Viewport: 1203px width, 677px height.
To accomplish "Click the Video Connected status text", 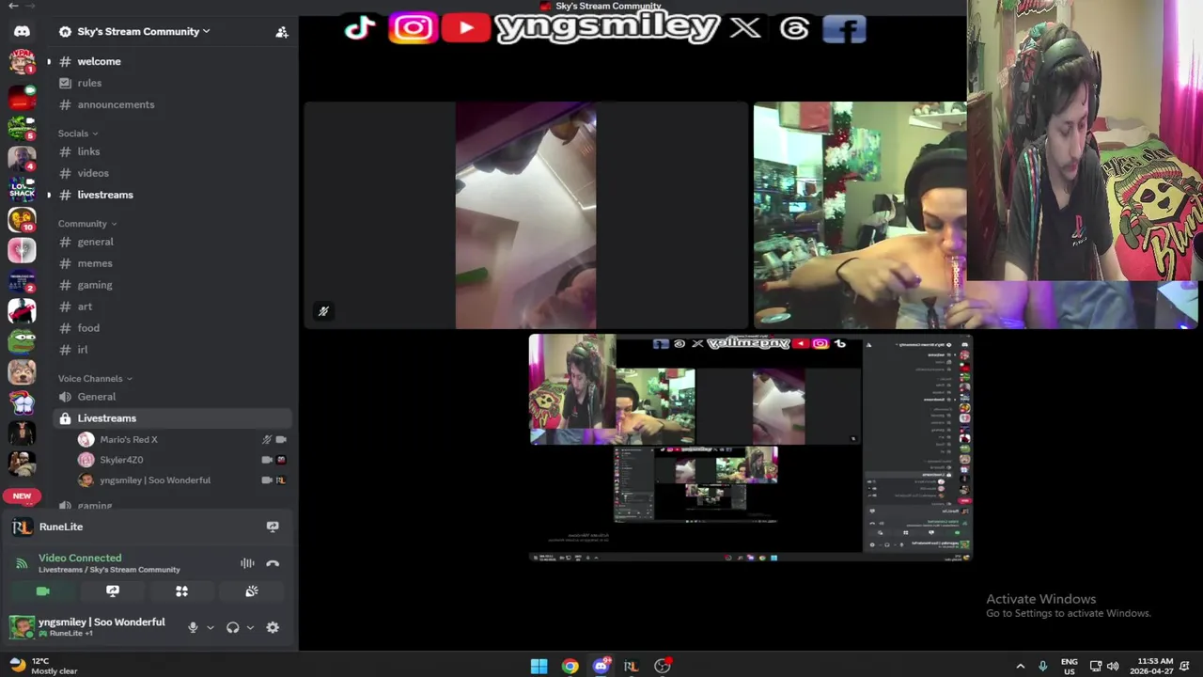I will [x=80, y=558].
